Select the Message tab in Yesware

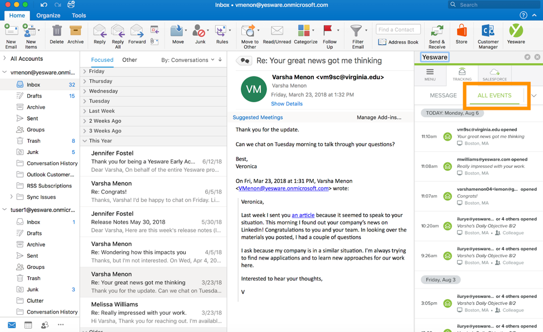[x=443, y=95]
